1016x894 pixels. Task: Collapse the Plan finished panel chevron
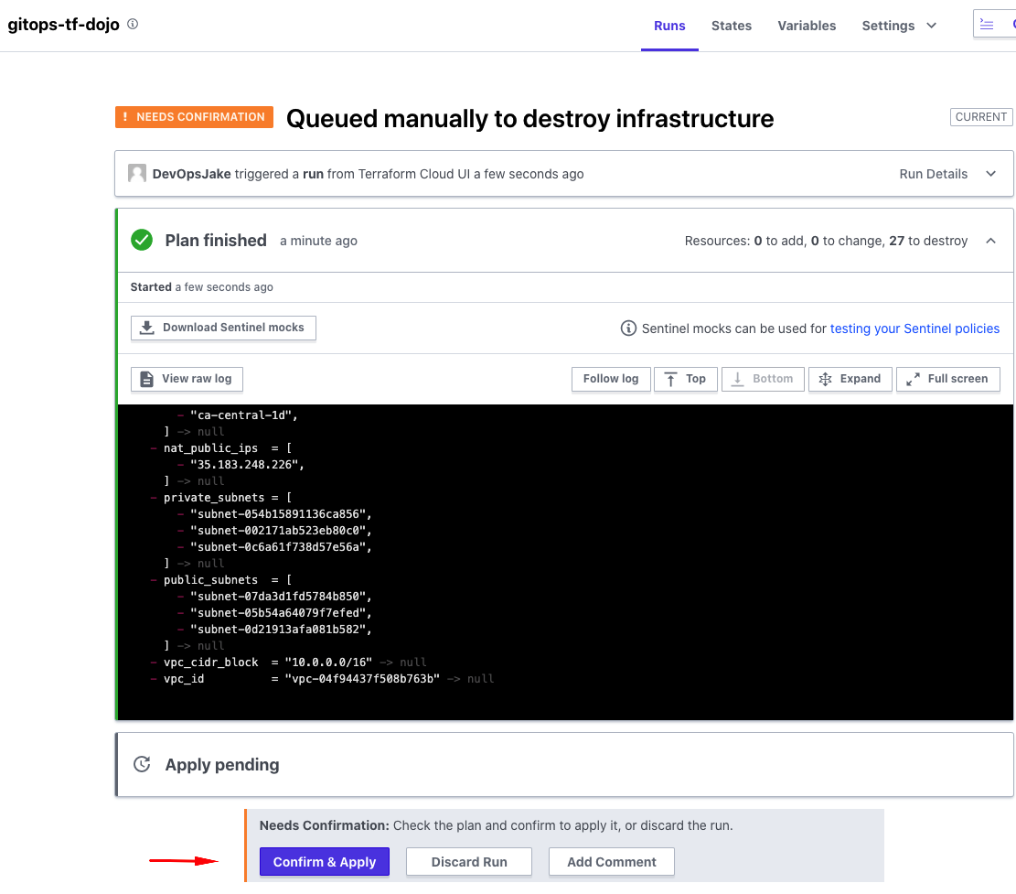pos(990,241)
